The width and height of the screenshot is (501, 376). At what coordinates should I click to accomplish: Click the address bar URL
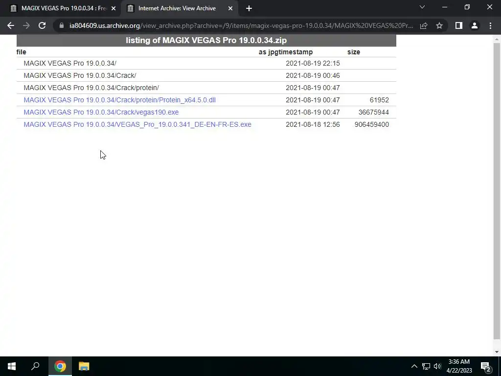[241, 25]
